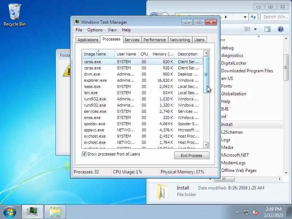The image size is (292, 219).
Task: Open Explorer's address history dropdown
Action: (x=245, y=17)
